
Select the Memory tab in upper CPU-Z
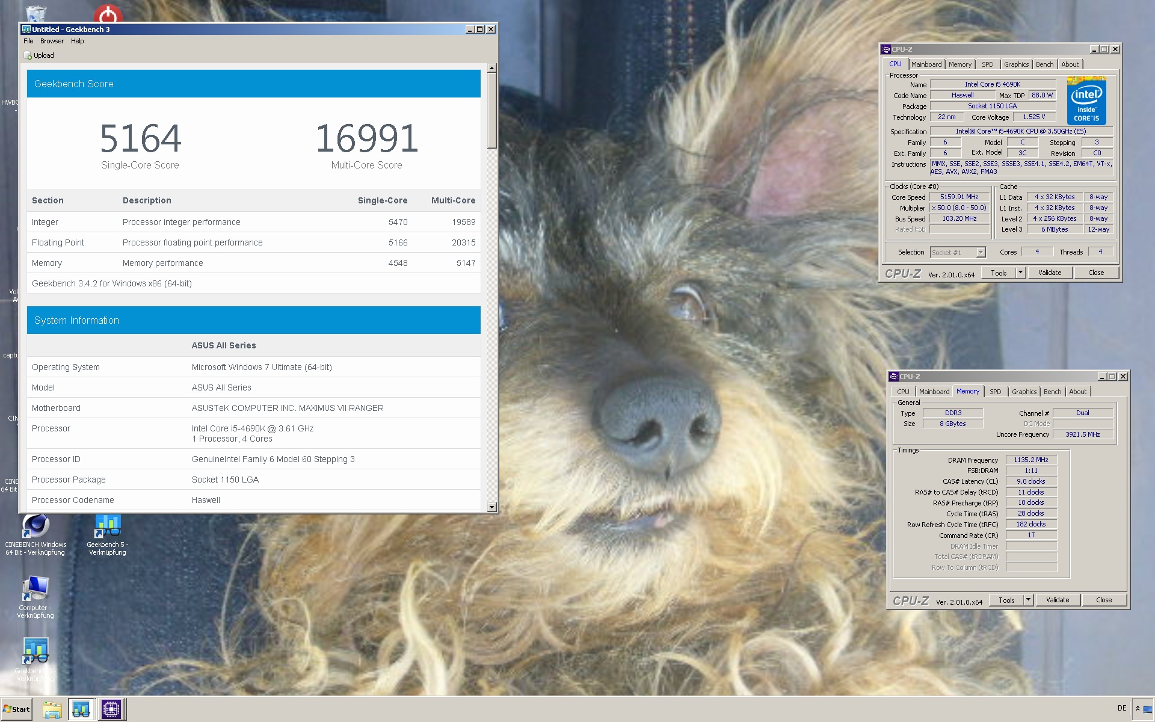(960, 64)
